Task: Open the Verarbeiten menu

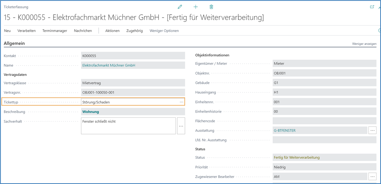Action: click(27, 31)
